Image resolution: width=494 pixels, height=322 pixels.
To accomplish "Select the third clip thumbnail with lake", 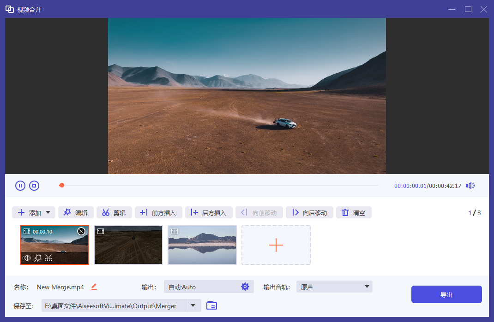I will tap(202, 245).
